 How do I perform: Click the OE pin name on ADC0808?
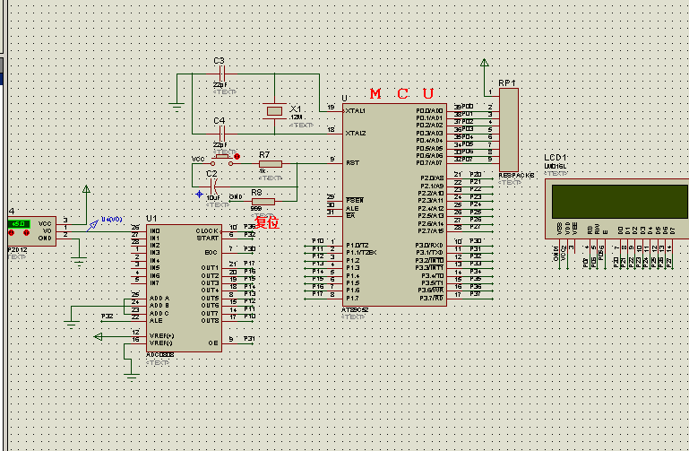point(213,343)
